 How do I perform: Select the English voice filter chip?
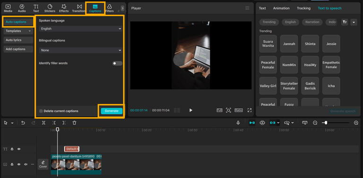(290, 22)
